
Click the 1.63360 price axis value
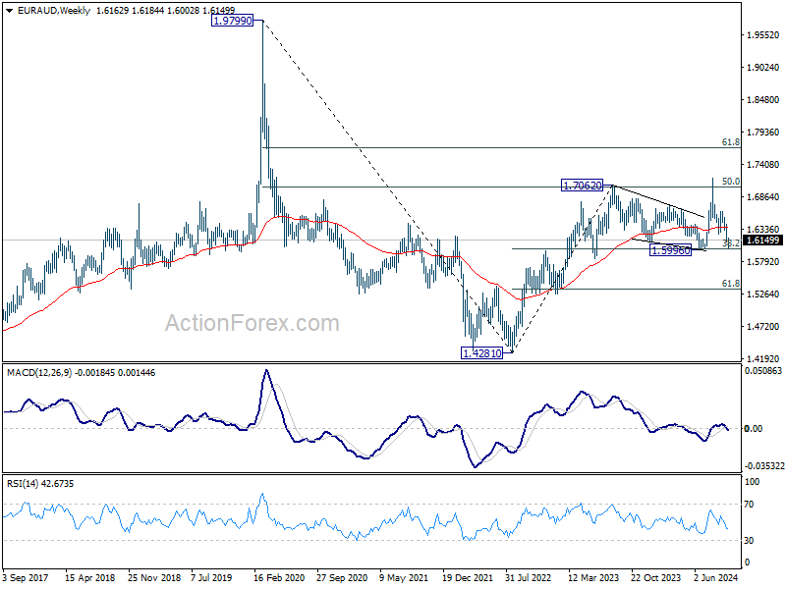[x=763, y=230]
